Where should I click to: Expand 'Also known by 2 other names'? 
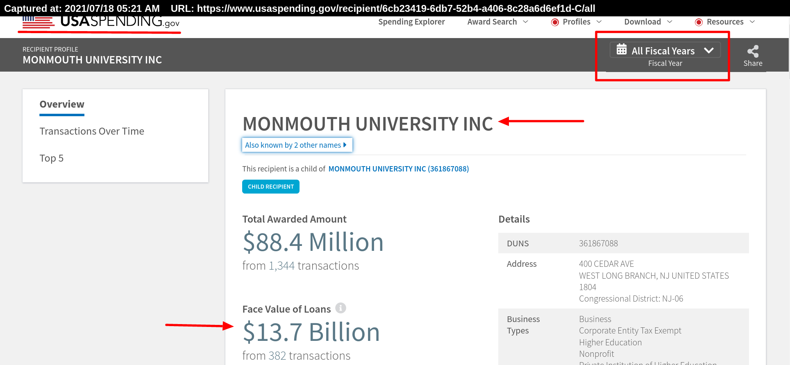tap(297, 145)
